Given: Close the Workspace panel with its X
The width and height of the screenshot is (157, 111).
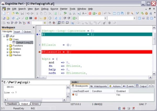Looking at the screenshot, I should click(33, 28).
